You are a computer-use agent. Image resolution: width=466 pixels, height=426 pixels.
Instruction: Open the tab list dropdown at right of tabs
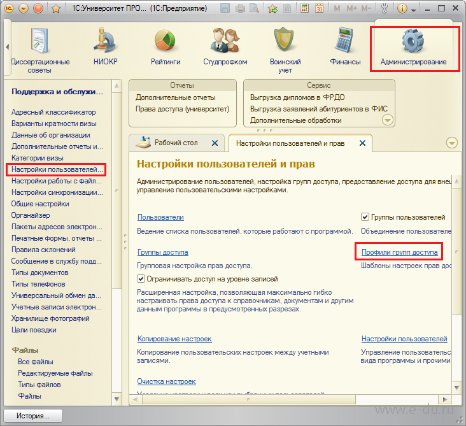(452, 143)
